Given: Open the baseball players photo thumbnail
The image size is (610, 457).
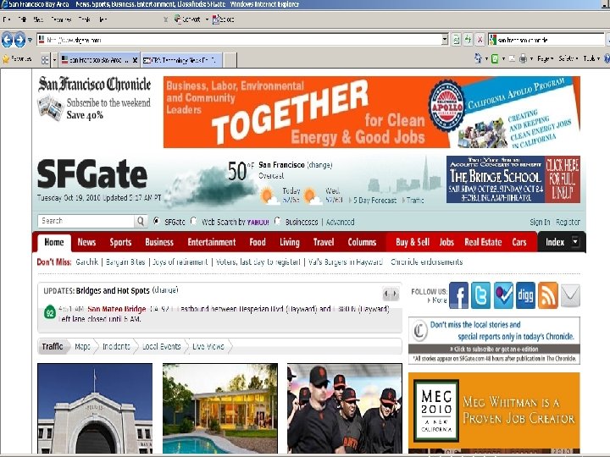Looking at the screenshot, I should coord(345,408).
